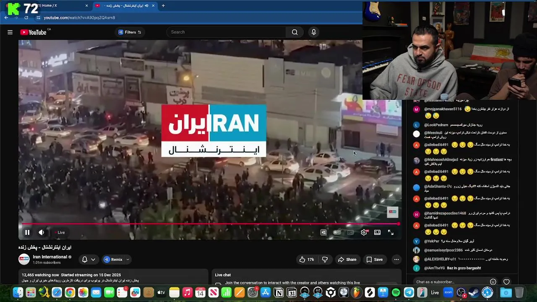Open the Trash in the dock
The width and height of the screenshot is (537, 302).
click(519, 293)
